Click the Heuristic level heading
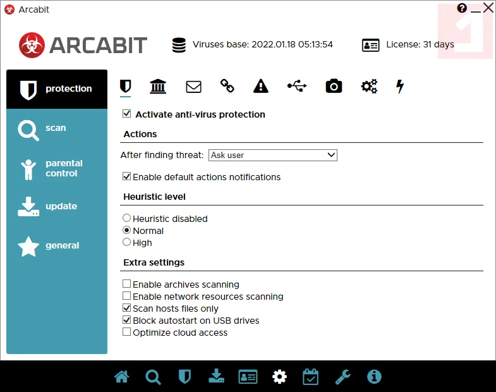496x392 pixels. (154, 197)
